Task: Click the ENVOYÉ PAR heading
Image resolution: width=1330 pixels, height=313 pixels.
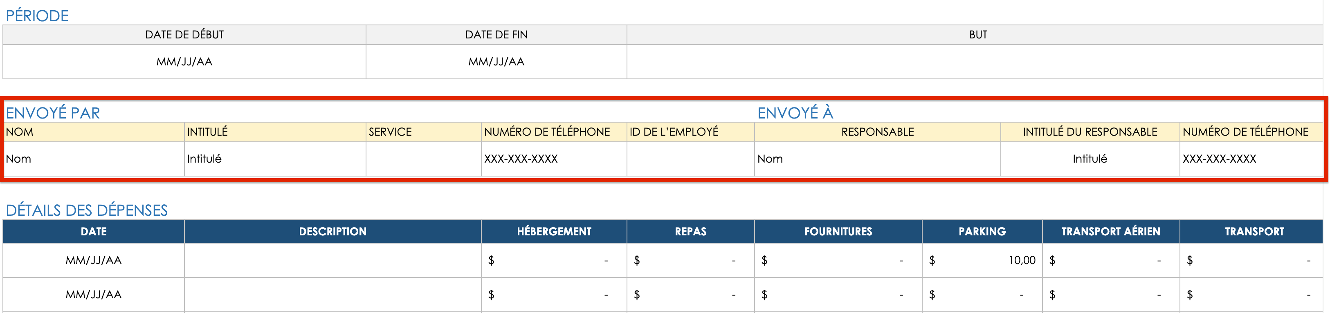Action: pyautogui.click(x=53, y=113)
